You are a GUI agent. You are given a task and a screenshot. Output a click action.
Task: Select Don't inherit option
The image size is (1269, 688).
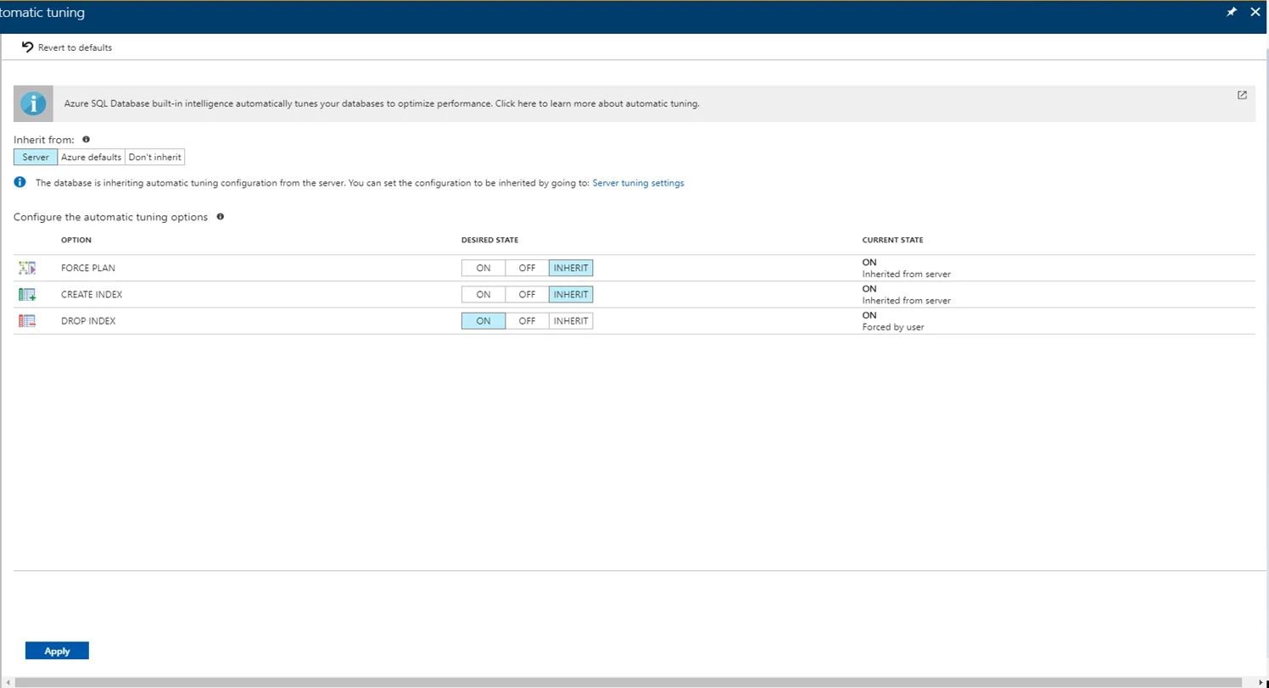click(155, 157)
